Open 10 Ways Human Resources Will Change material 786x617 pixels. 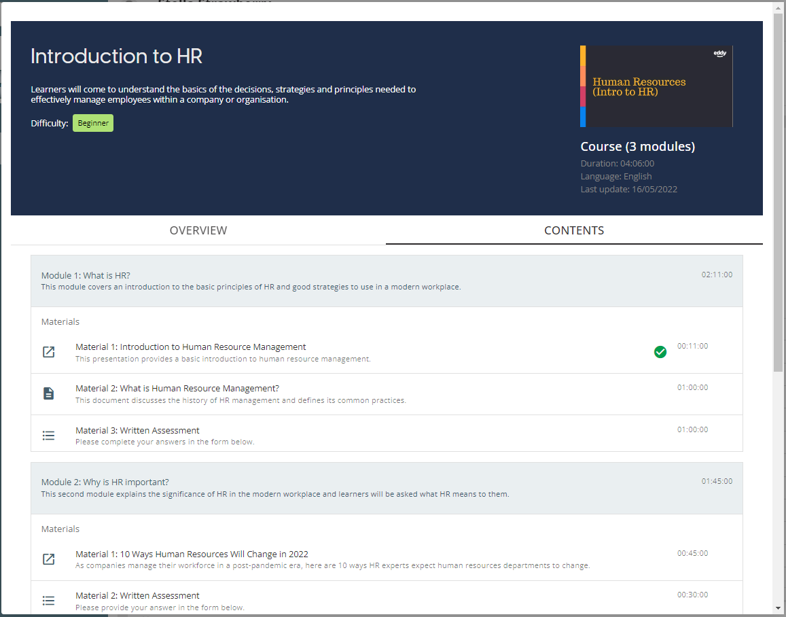pos(192,554)
